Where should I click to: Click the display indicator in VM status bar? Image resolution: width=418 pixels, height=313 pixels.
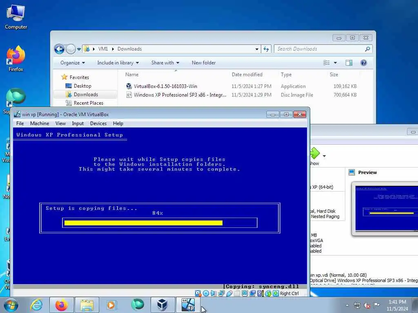[245, 293]
